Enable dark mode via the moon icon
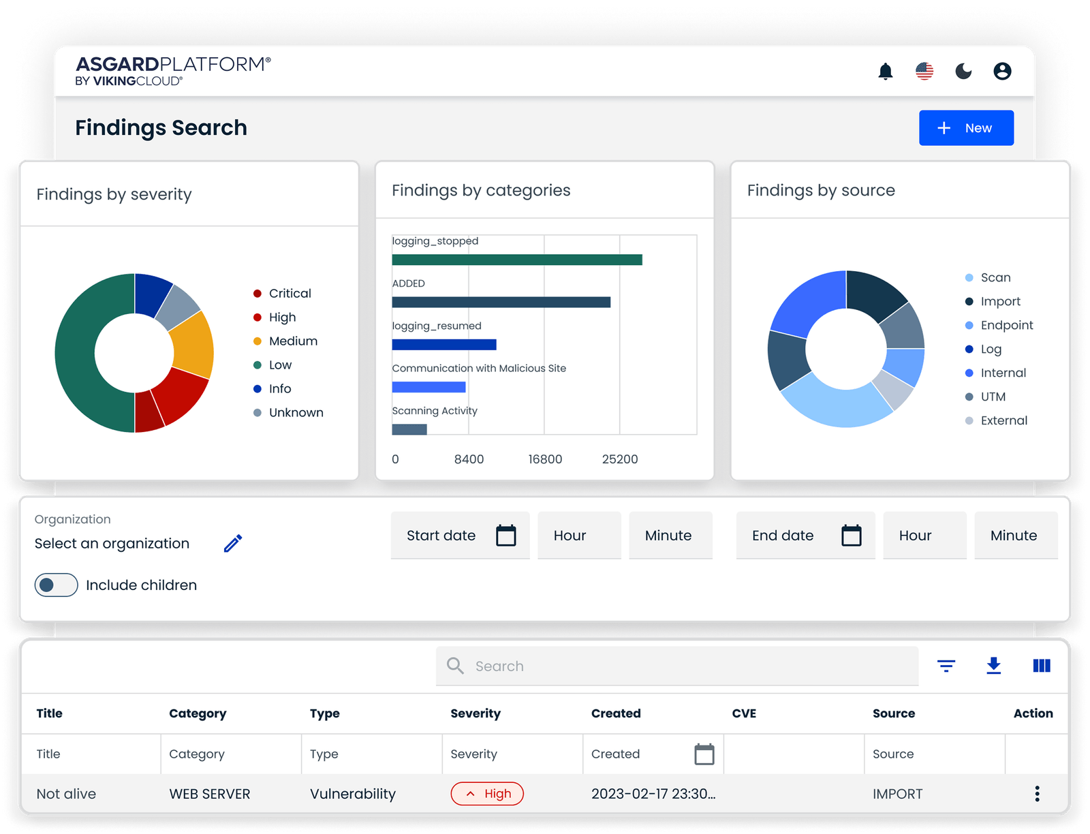 [x=963, y=71]
